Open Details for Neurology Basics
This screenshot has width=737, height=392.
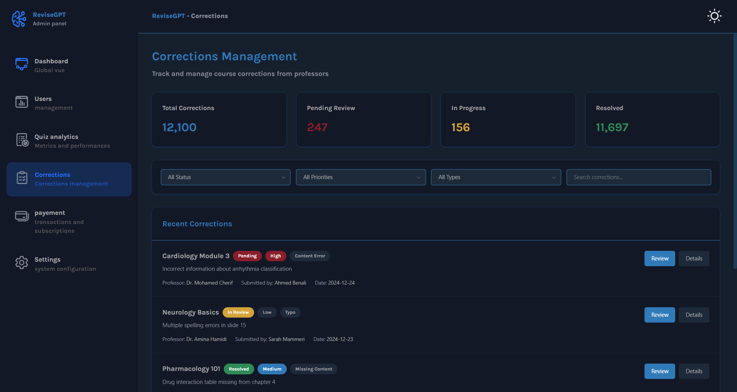tap(694, 315)
